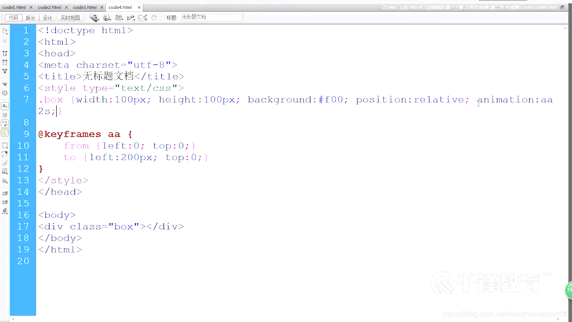
Task: Show the Code Navigator
Action: [x=5, y=41]
